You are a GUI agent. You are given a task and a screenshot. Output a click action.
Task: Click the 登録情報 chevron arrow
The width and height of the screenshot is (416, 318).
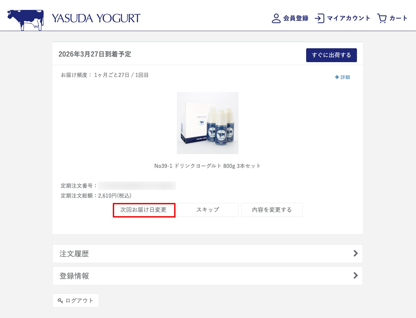[x=355, y=276]
